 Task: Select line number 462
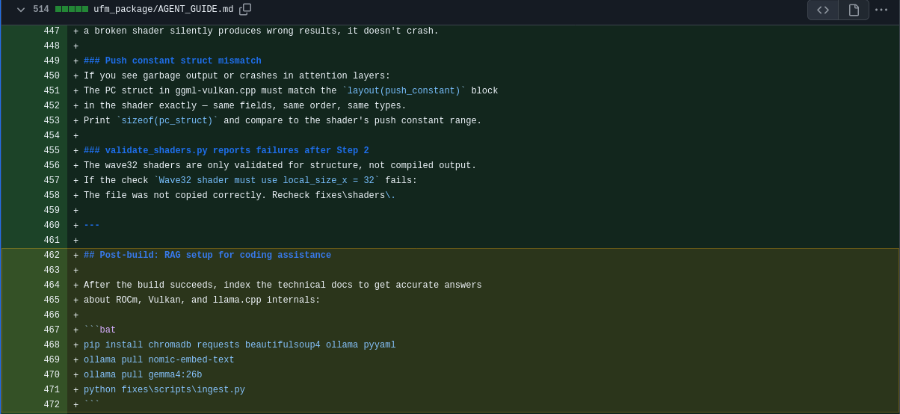click(51, 256)
